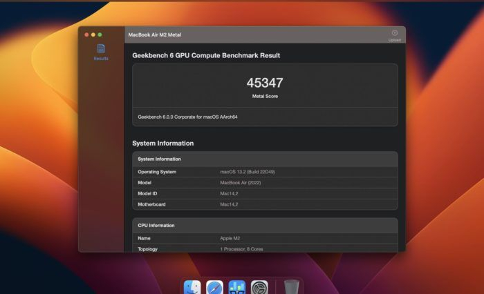Open System Settings from the Dock
The height and width of the screenshot is (294, 484).
pyautogui.click(x=259, y=287)
